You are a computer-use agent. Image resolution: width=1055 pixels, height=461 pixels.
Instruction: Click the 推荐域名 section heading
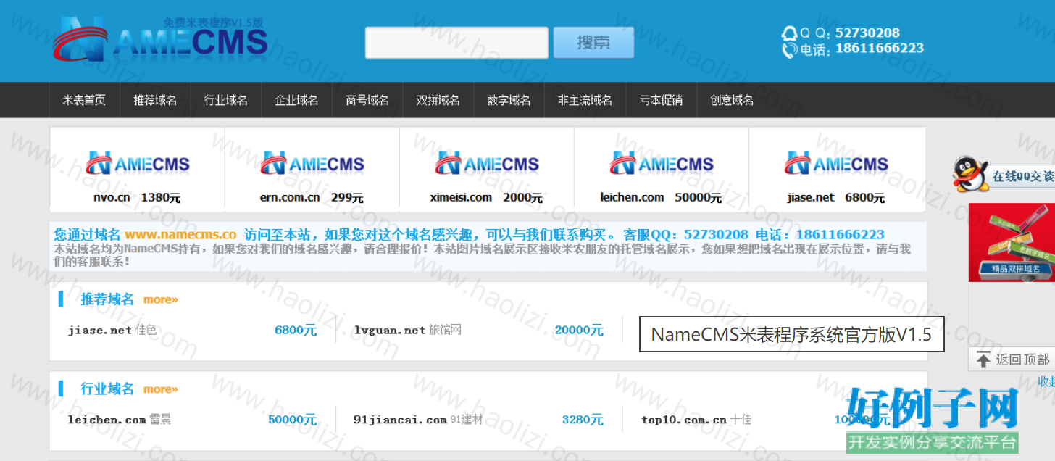[107, 299]
